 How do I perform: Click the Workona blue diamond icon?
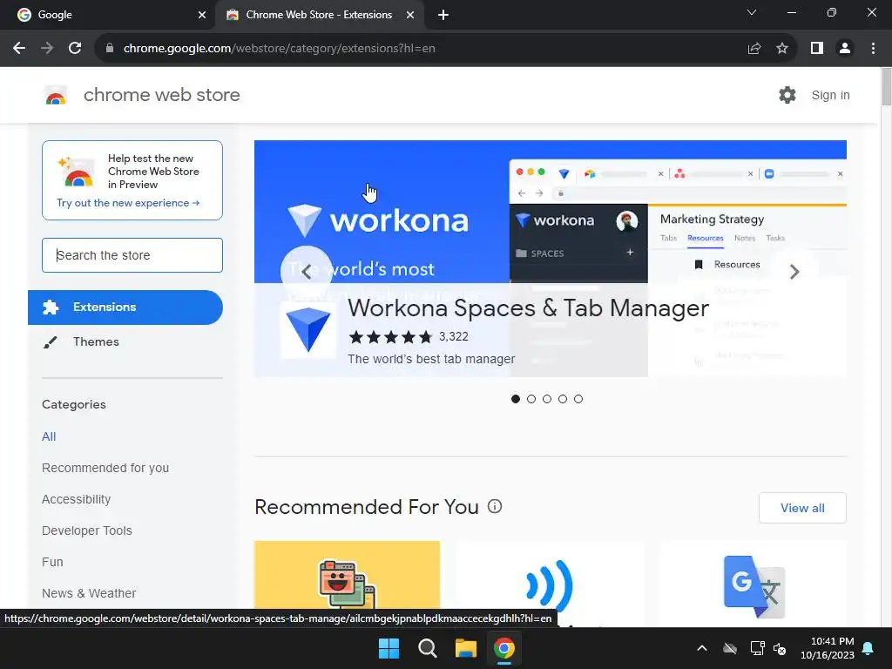coord(307,330)
